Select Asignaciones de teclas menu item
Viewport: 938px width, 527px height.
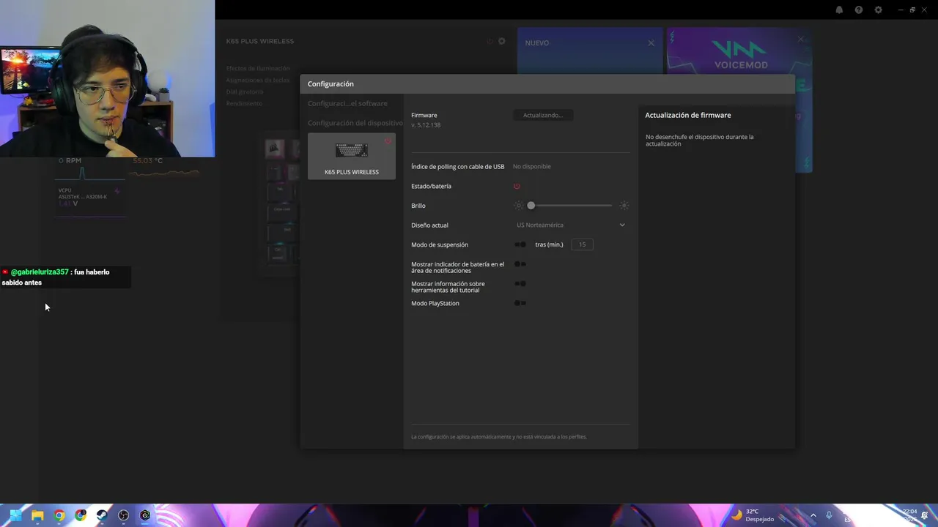258,80
